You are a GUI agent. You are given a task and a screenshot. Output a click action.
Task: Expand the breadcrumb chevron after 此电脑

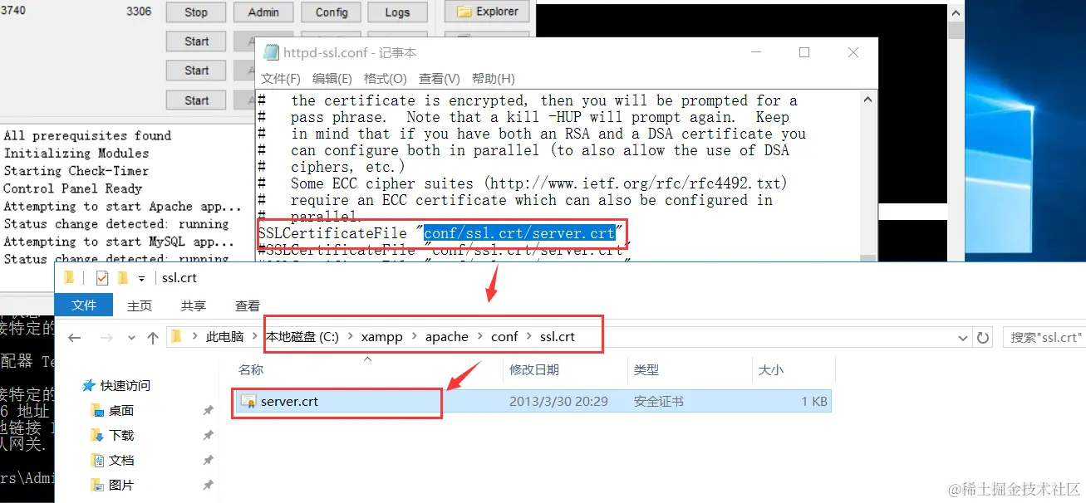click(255, 337)
